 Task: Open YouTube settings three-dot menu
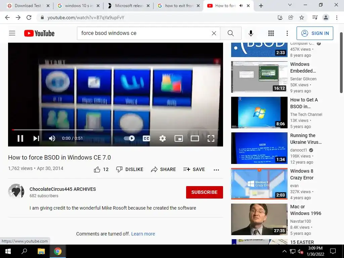(287, 33)
